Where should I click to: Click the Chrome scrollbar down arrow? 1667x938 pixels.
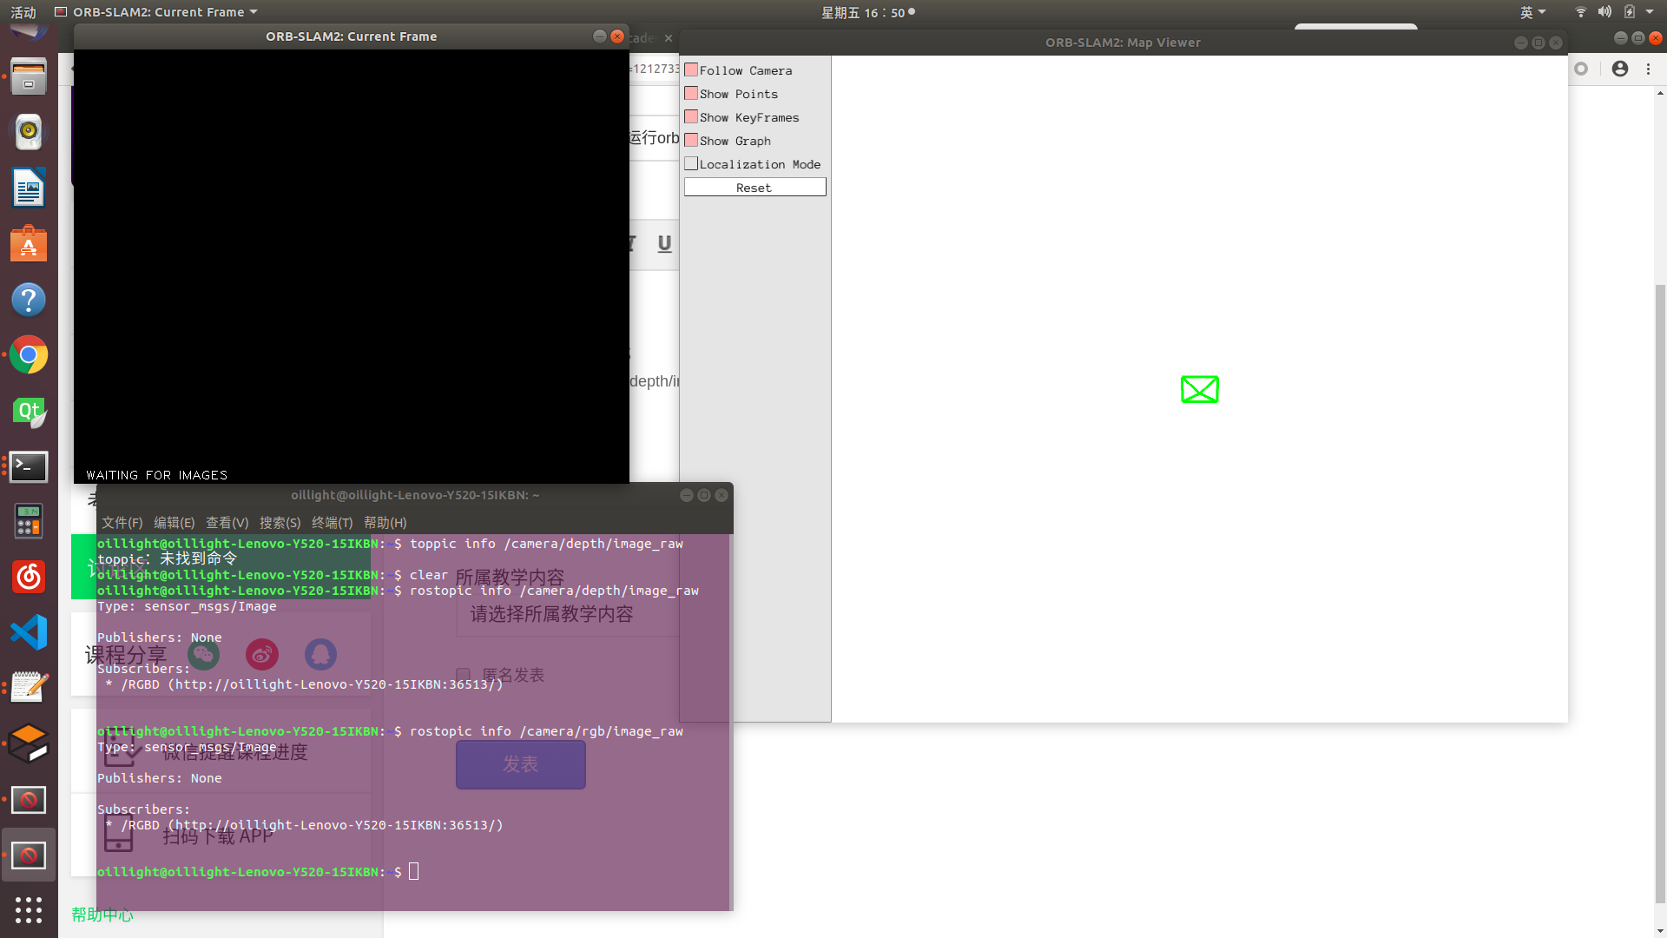click(x=1660, y=931)
